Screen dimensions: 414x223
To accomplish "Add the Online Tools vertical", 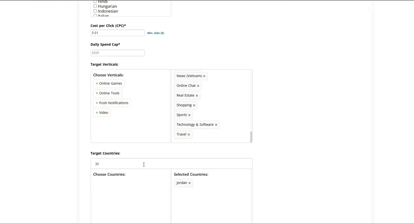I will click(x=107, y=93).
